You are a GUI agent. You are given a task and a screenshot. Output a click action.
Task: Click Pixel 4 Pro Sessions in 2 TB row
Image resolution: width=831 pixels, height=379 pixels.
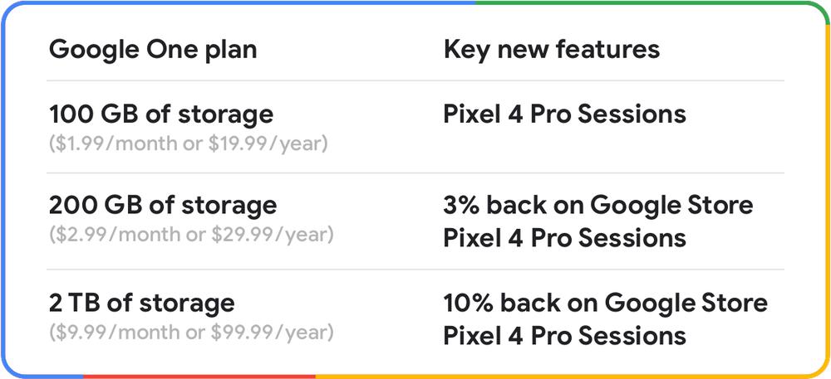point(564,336)
